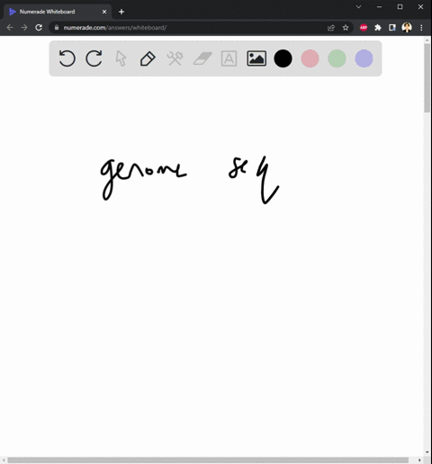The image size is (432, 464).
Task: Open the Chrome profile avatar
Action: click(407, 28)
